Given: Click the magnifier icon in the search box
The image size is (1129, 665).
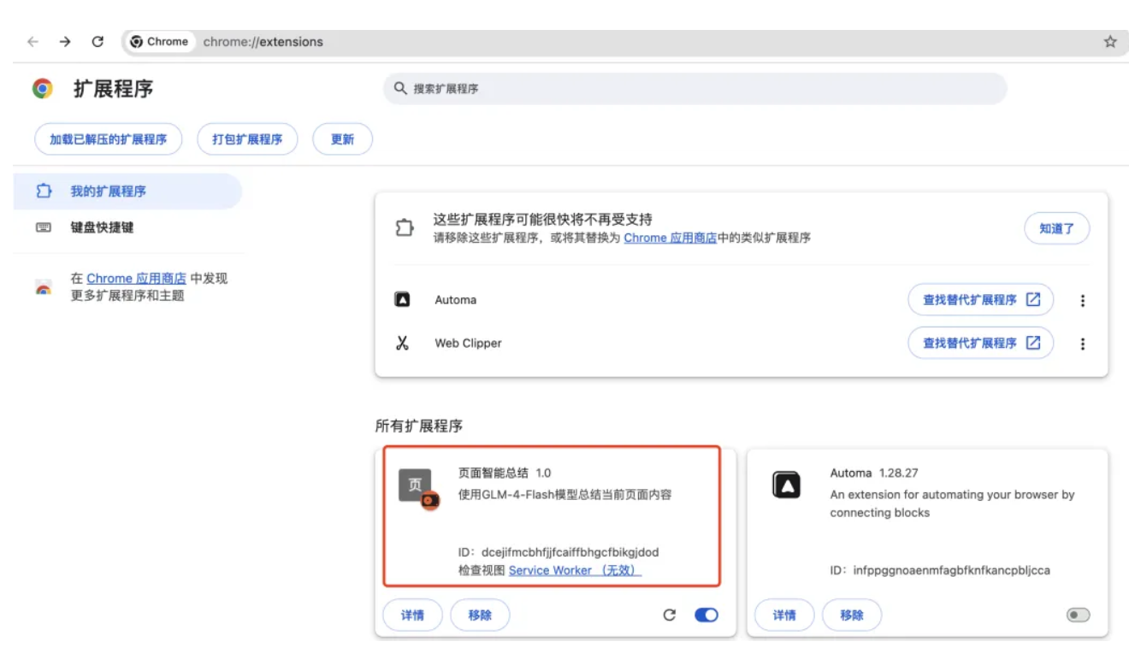Looking at the screenshot, I should [x=399, y=88].
